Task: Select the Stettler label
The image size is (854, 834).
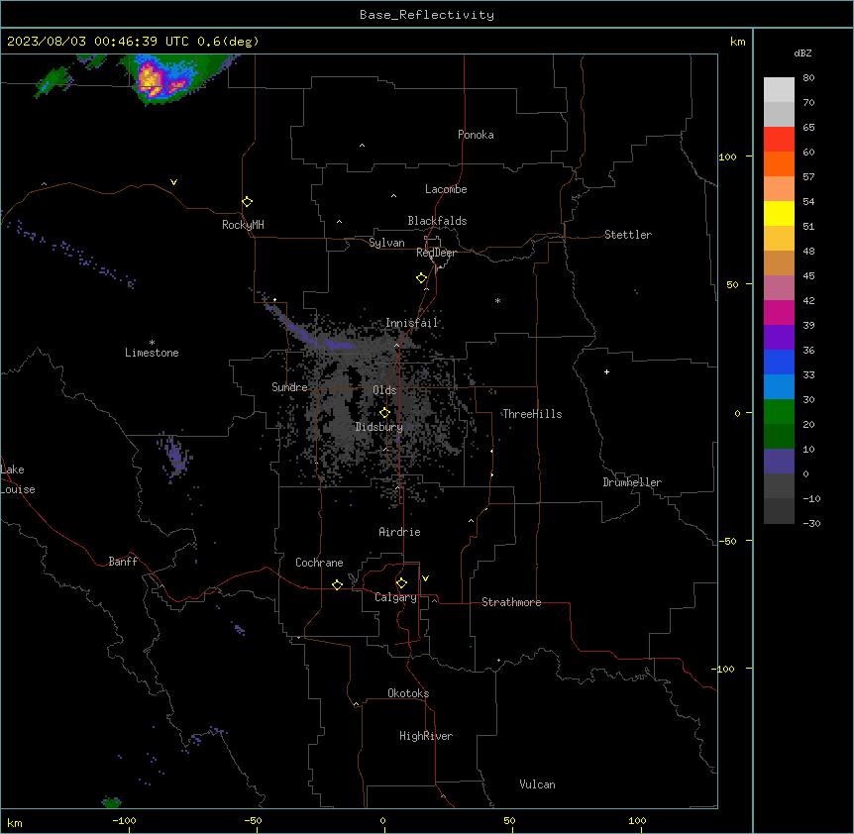Action: click(628, 235)
